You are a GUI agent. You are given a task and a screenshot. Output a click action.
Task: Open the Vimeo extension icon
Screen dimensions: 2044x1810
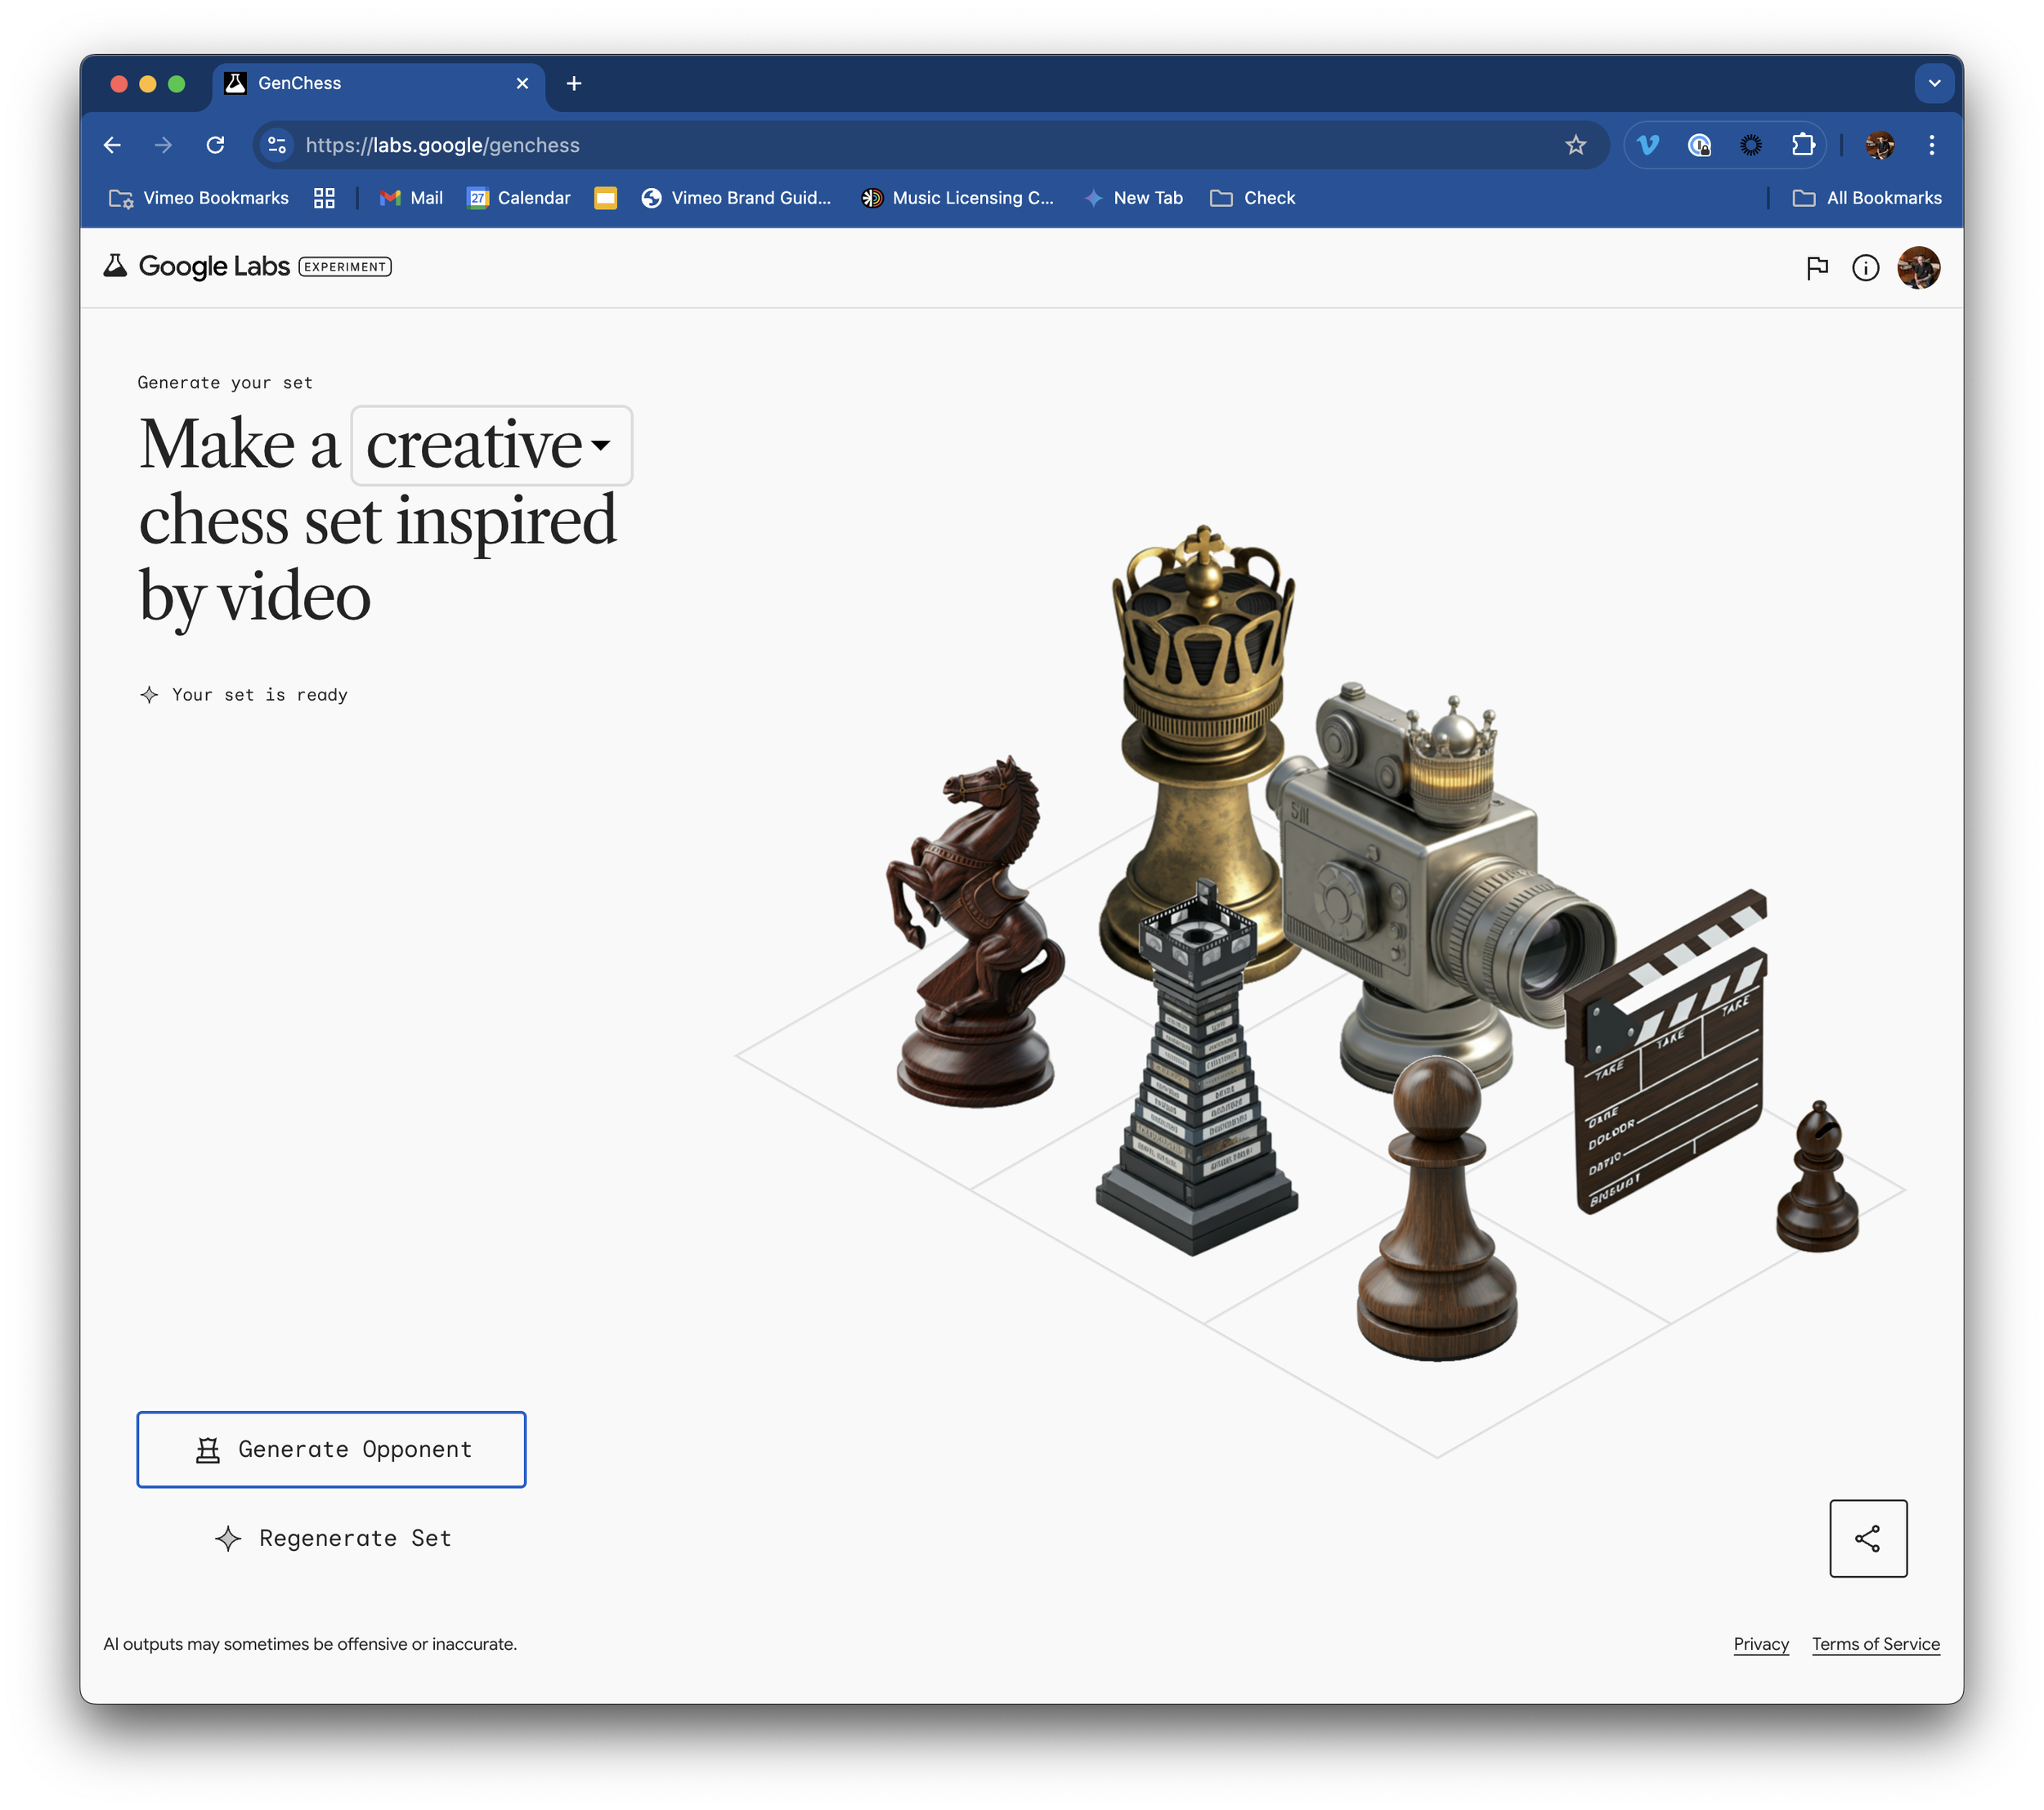(1648, 145)
